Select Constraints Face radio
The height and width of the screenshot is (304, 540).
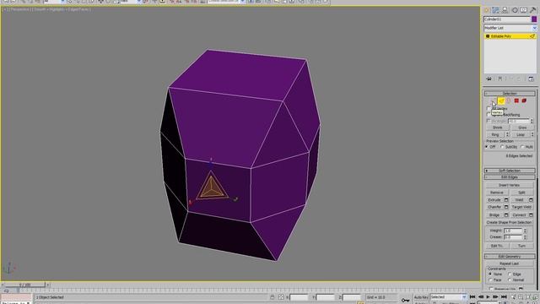click(x=490, y=280)
